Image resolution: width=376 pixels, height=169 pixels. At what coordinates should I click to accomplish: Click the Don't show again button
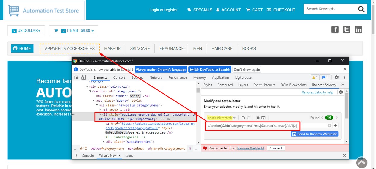coord(247,69)
